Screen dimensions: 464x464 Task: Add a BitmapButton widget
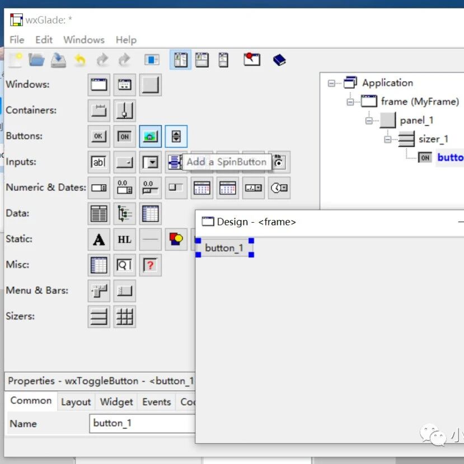tap(151, 137)
